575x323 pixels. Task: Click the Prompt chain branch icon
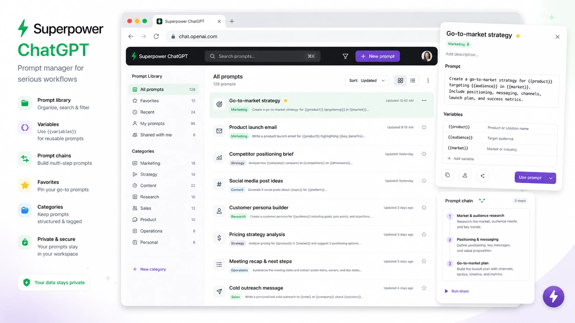coord(482,201)
